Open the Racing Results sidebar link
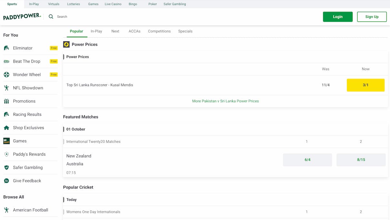This screenshot has width=390, height=220. point(30,114)
